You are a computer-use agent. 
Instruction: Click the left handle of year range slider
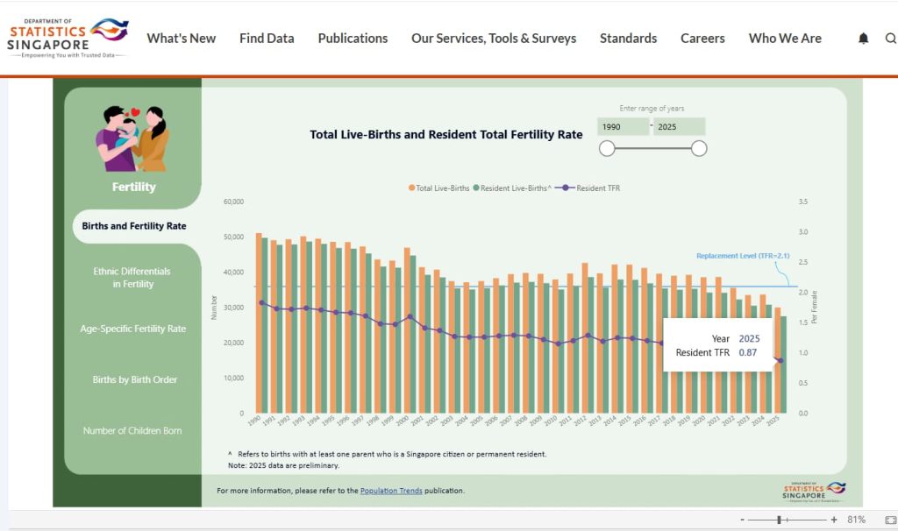click(x=607, y=149)
